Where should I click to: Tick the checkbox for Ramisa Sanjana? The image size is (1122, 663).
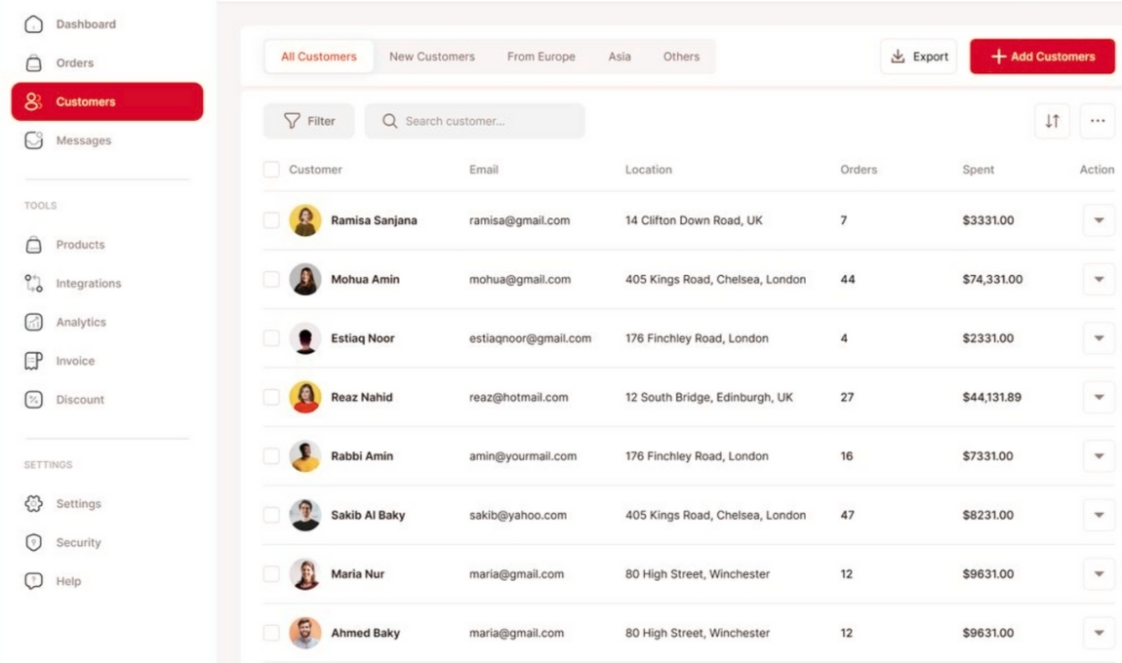tap(271, 220)
